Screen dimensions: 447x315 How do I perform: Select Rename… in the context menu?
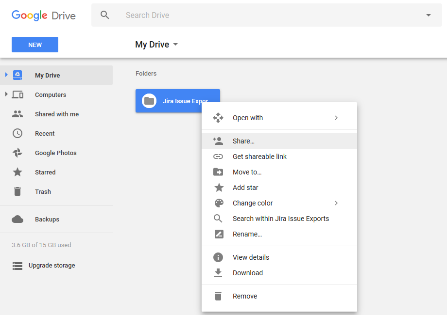pos(247,234)
